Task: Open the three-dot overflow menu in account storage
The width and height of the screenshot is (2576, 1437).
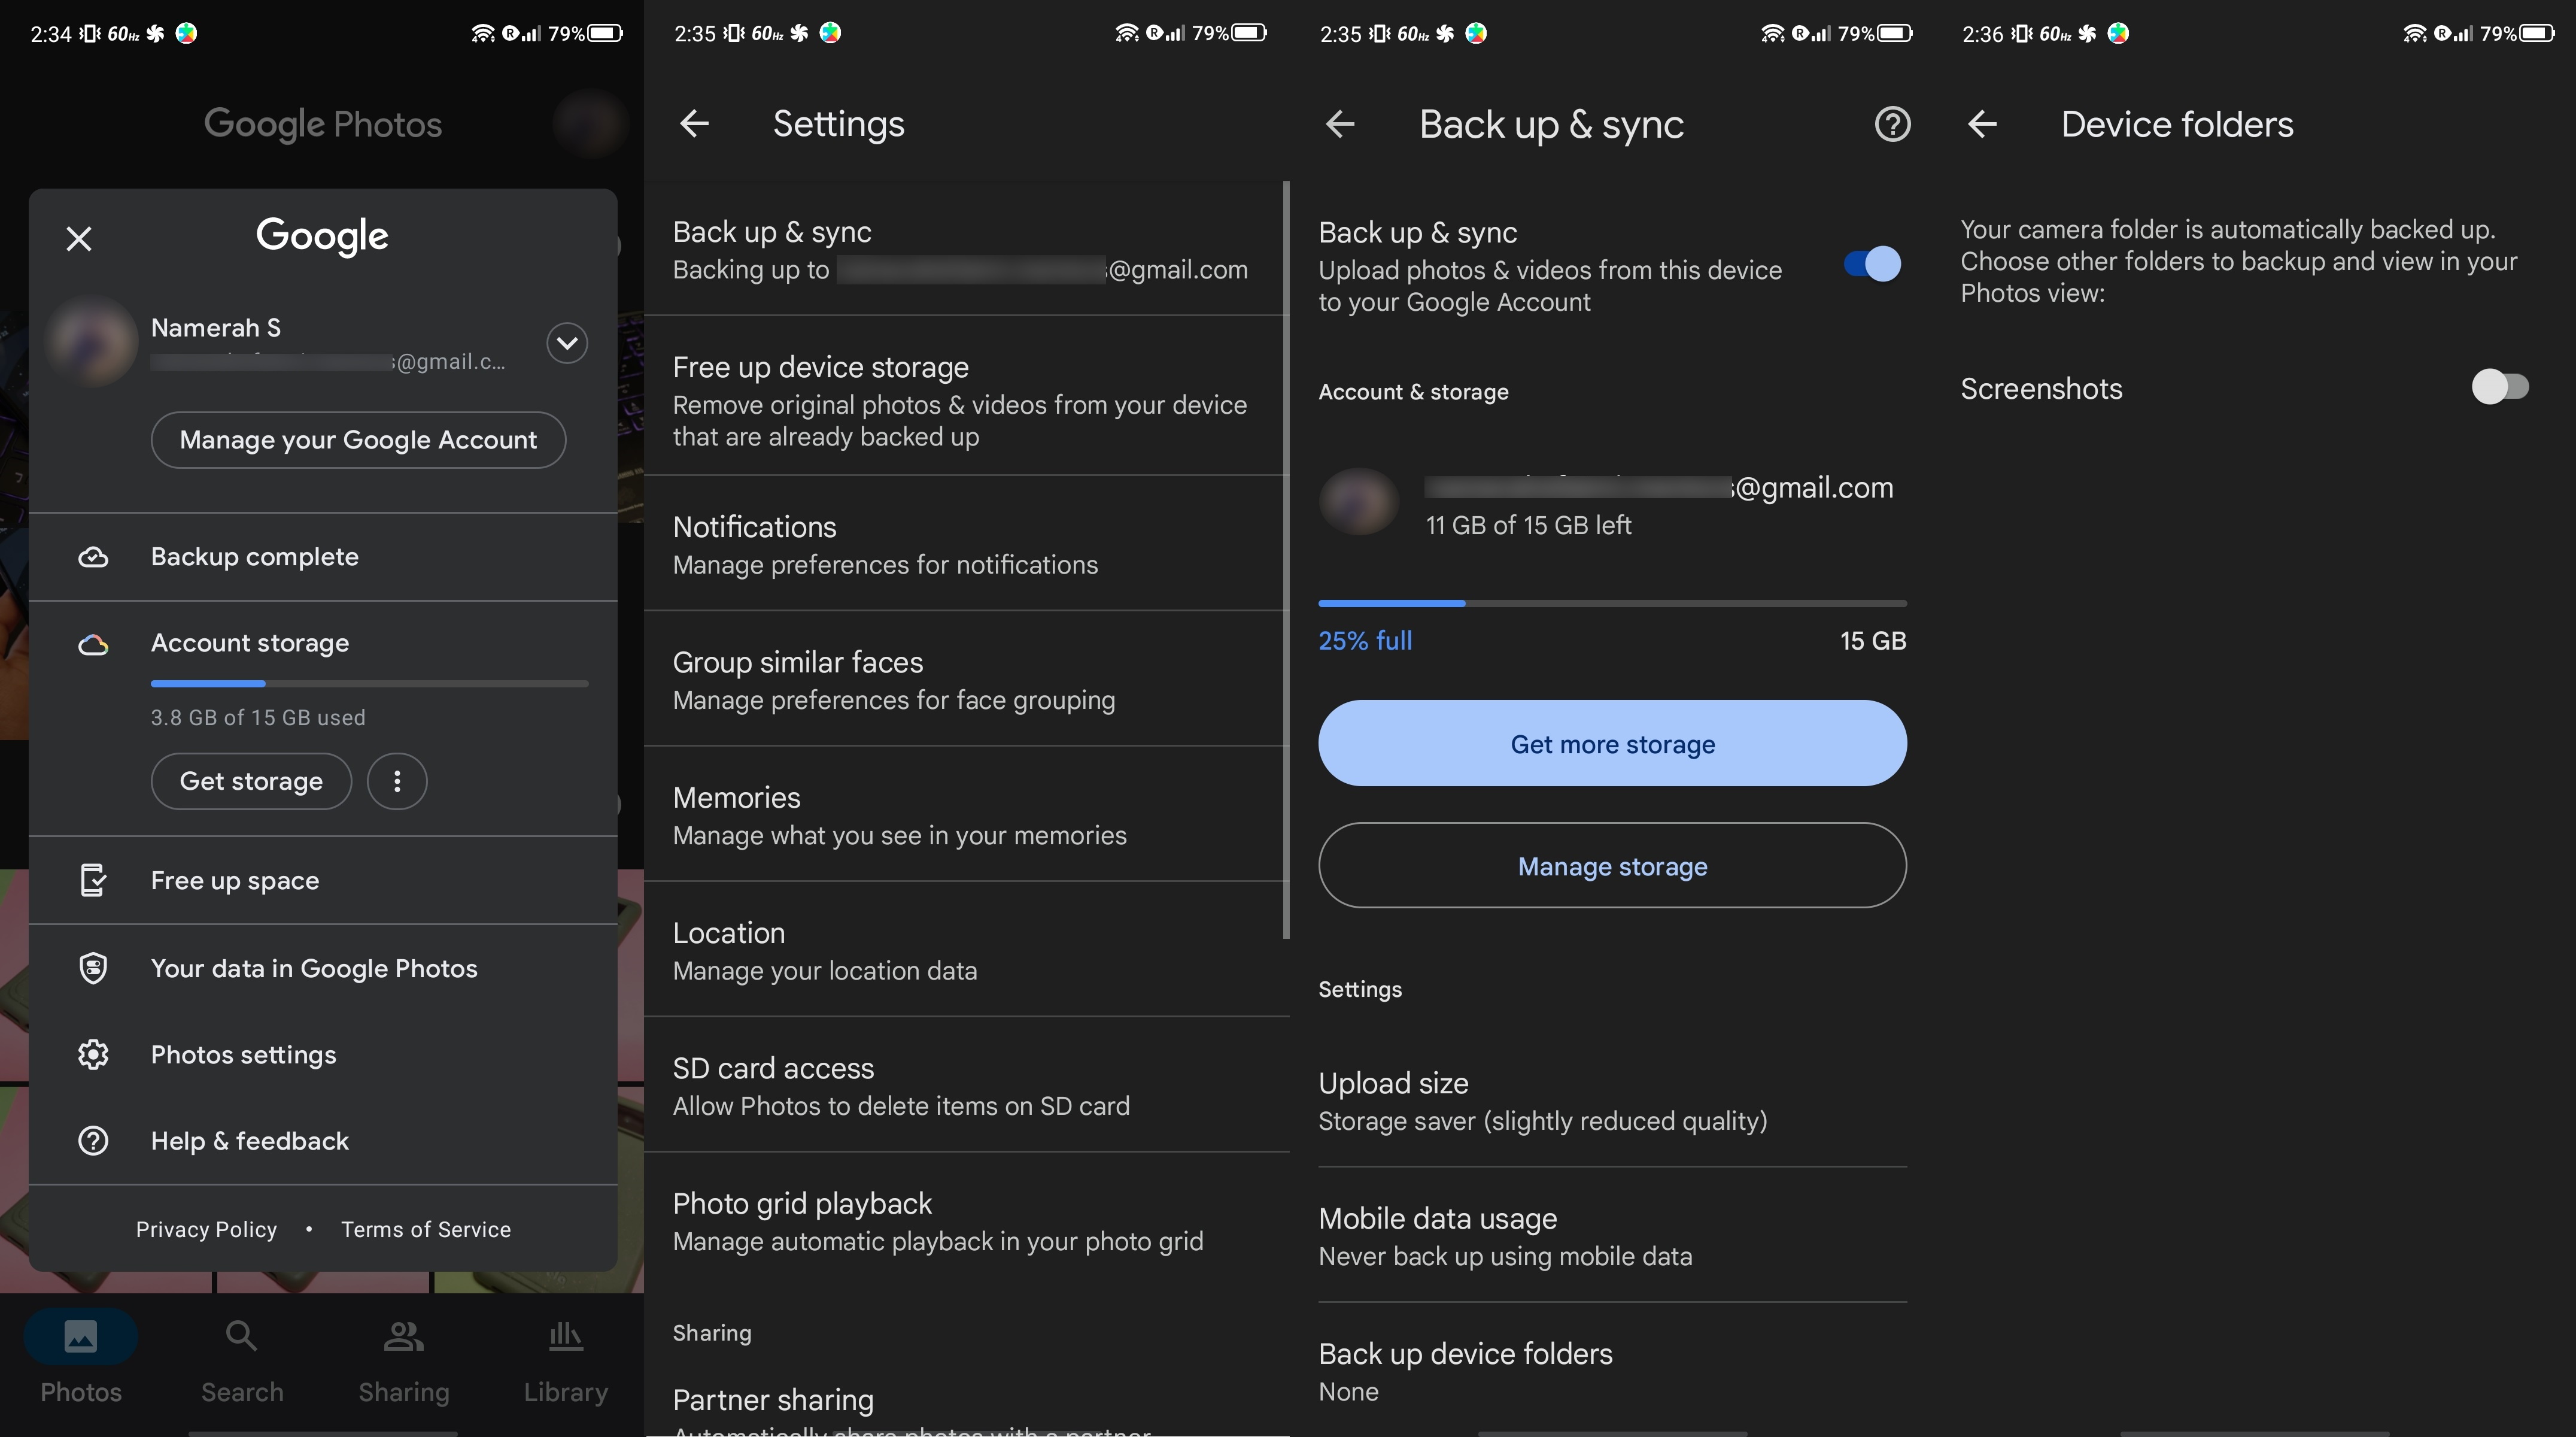Action: 396,780
